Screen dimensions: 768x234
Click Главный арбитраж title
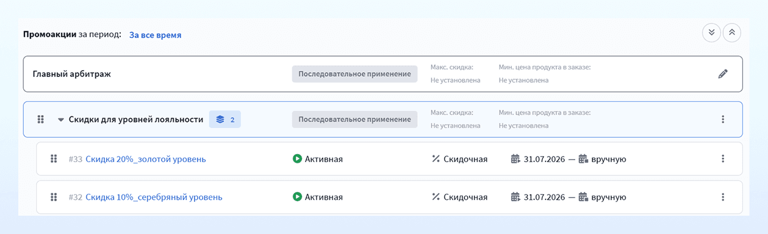[72, 74]
